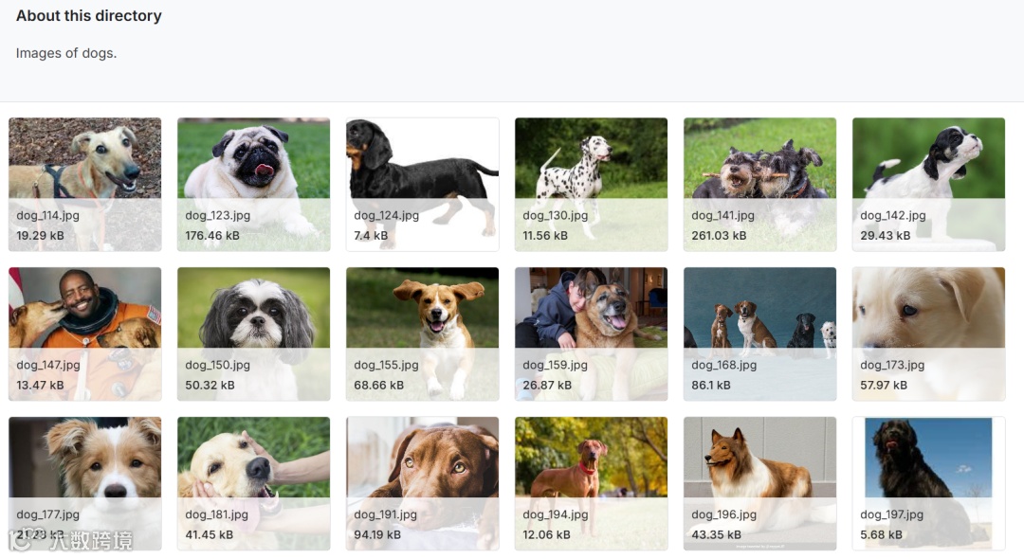Screen dimensions: 1024x559
Task: Click the dalmatian image dog_130.jpg
Action: 591,185
